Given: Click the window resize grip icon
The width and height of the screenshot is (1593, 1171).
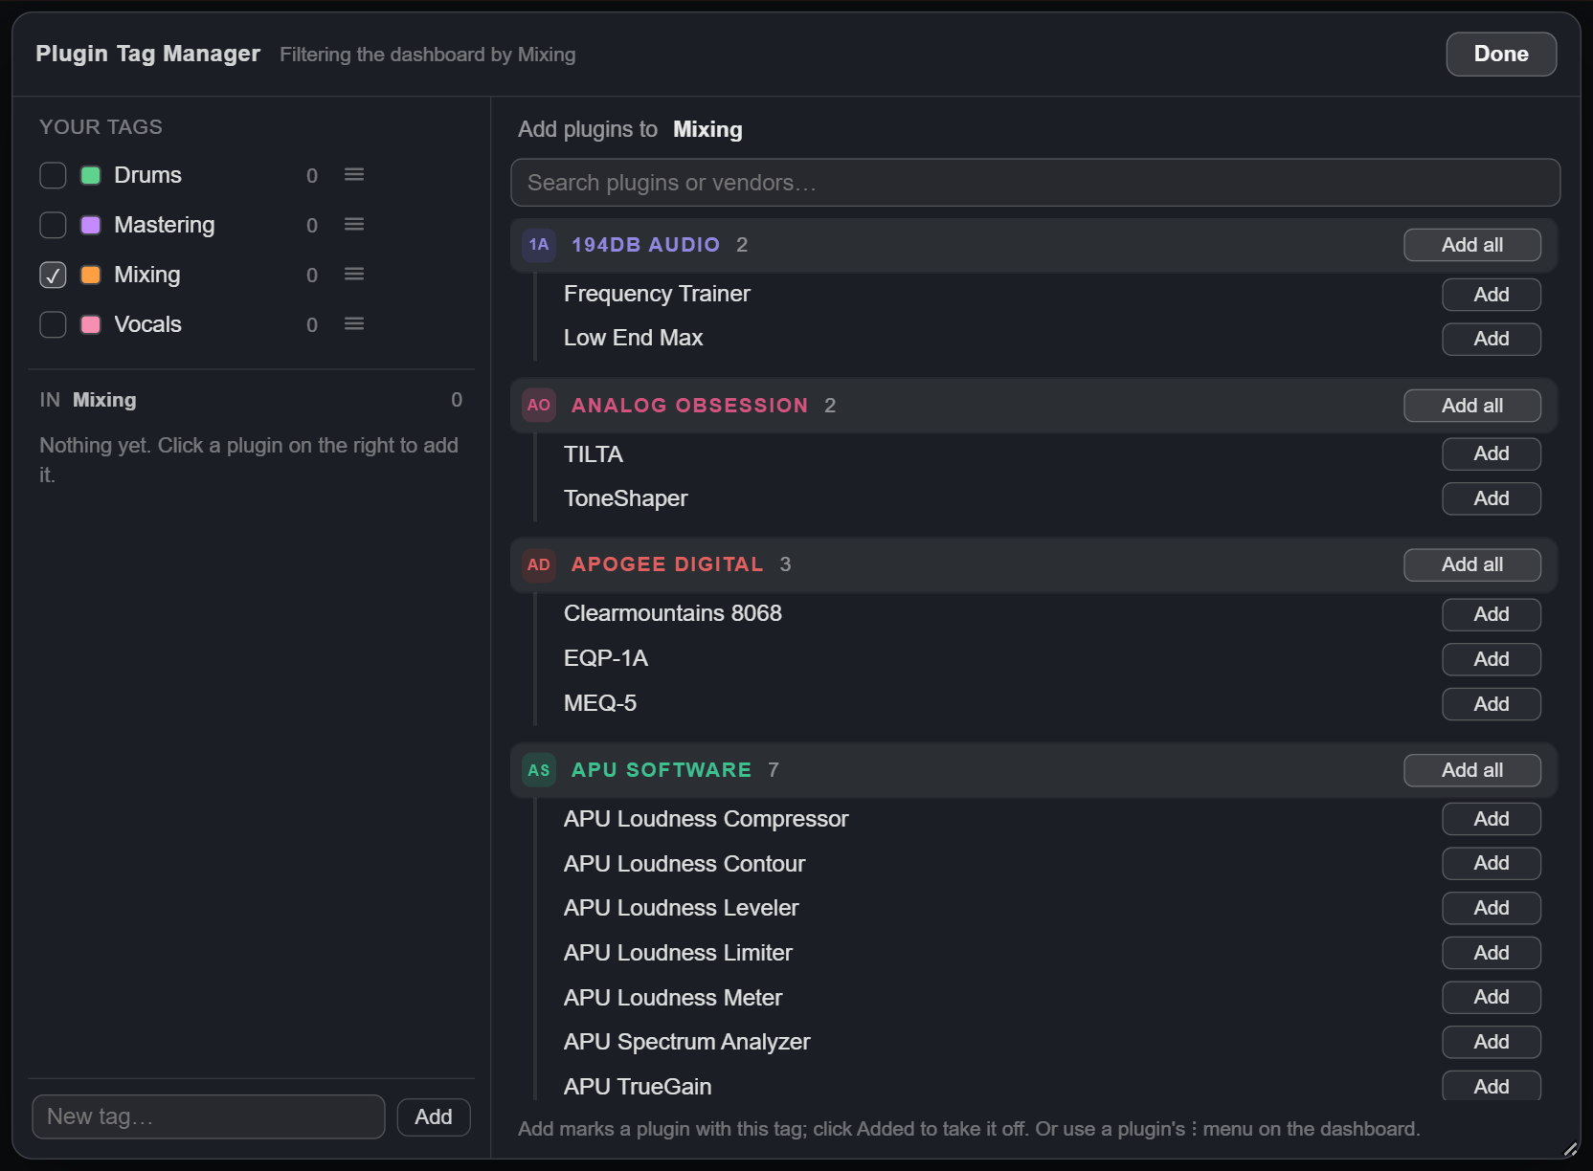Looking at the screenshot, I should tap(1570, 1149).
